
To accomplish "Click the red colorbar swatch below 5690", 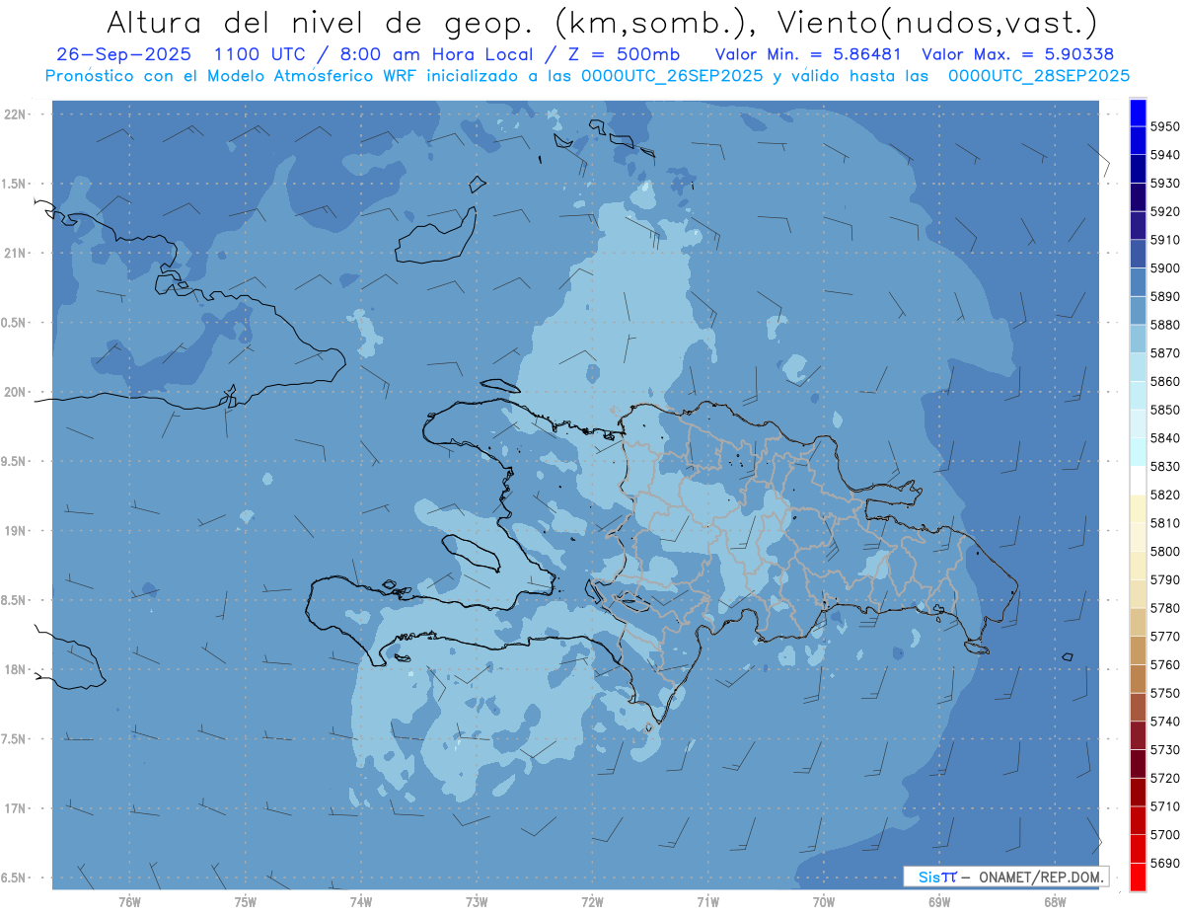I will point(1138,877).
